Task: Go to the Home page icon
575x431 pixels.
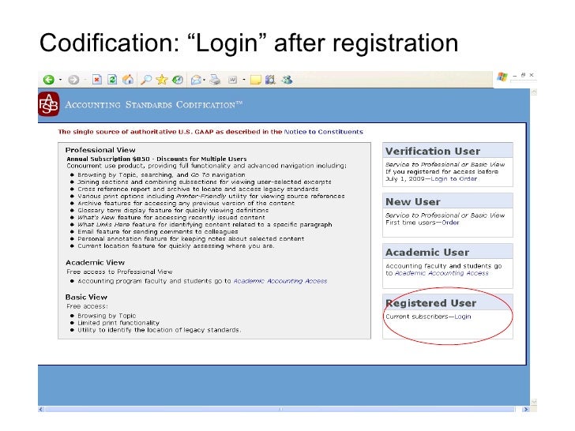Action: coord(128,80)
